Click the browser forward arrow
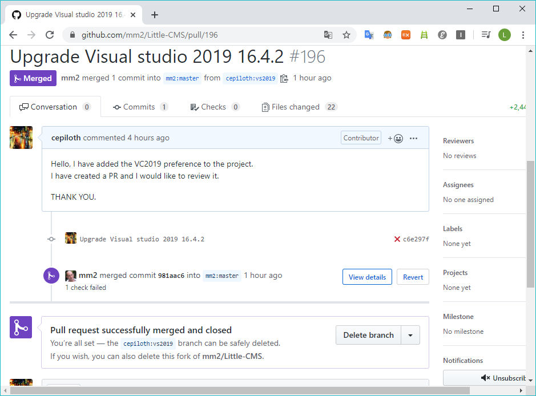Image resolution: width=536 pixels, height=396 pixels. (31, 35)
